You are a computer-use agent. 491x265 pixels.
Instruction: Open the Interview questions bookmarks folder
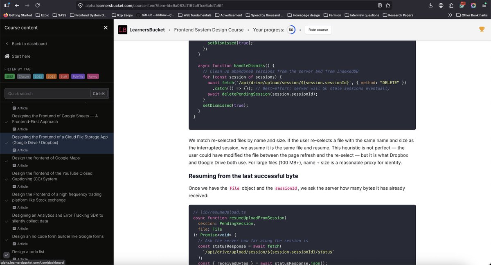coord(361,15)
